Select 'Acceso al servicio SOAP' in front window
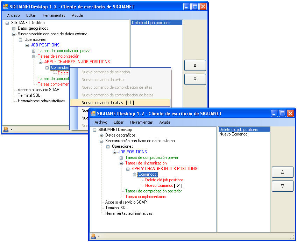The image size is (297, 242). 126,202
